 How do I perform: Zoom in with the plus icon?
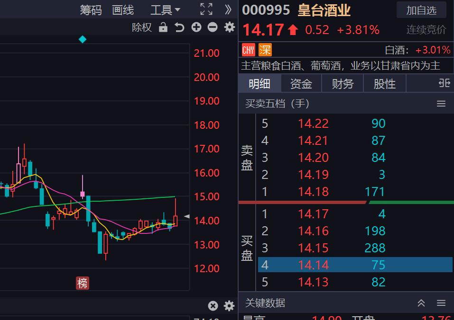(196, 27)
